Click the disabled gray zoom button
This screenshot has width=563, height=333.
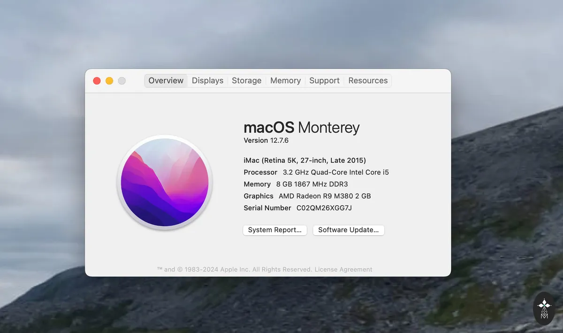pyautogui.click(x=122, y=81)
